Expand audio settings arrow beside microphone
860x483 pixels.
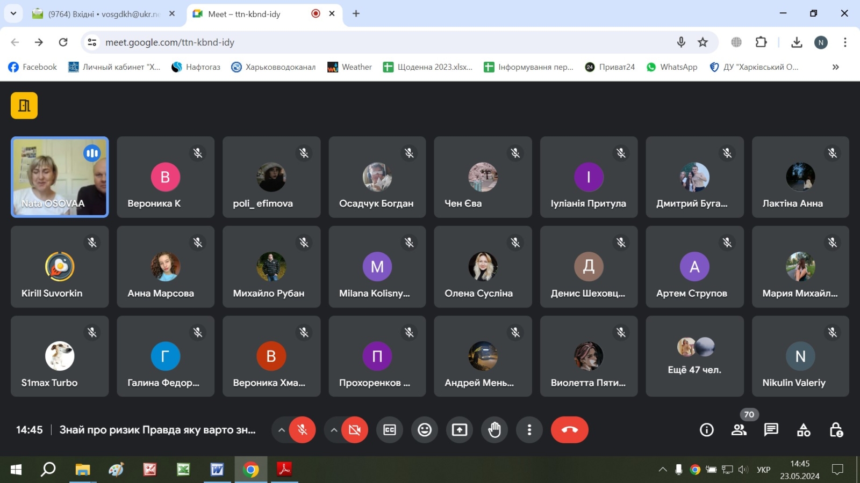(281, 430)
